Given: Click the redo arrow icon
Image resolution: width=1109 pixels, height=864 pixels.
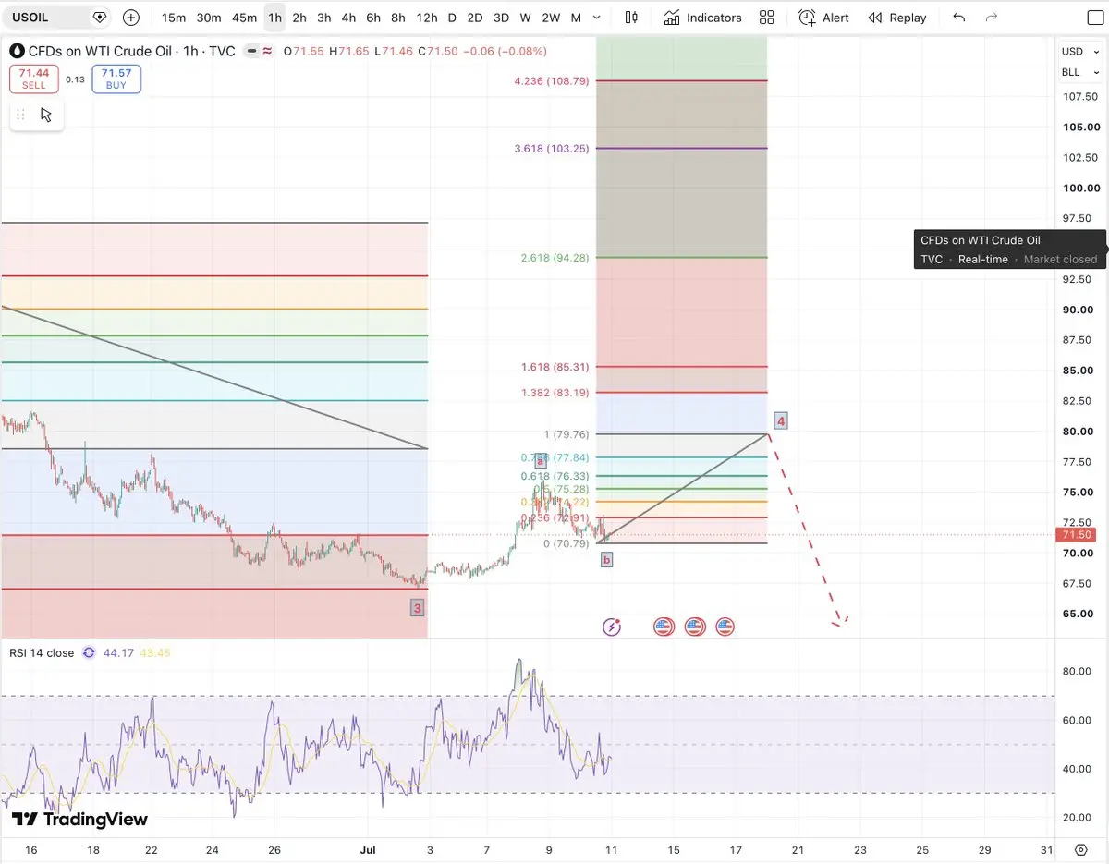Looking at the screenshot, I should (x=992, y=18).
